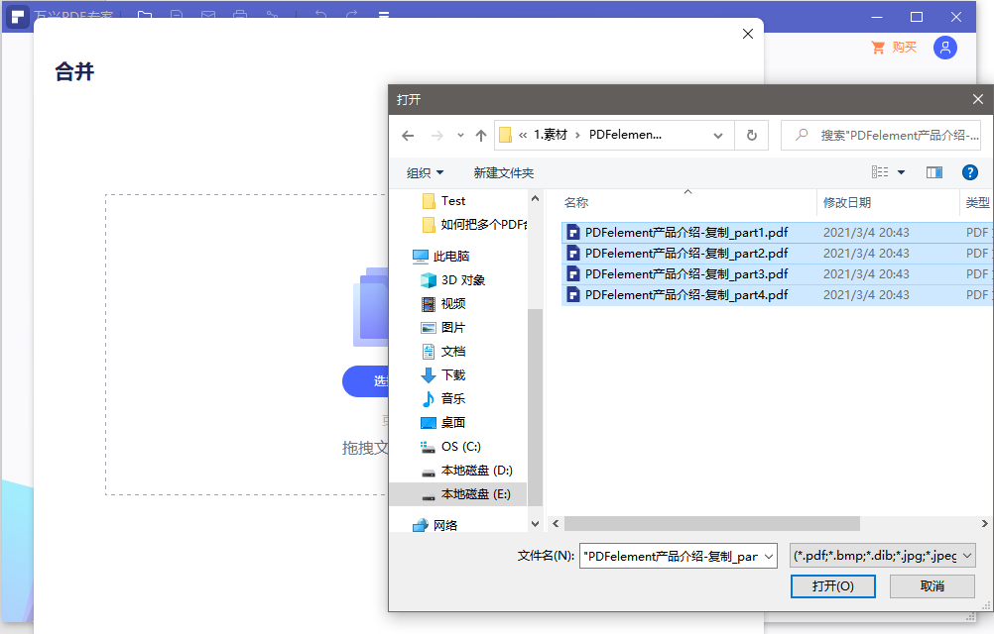Open the view mode dropdown

pyautogui.click(x=901, y=172)
